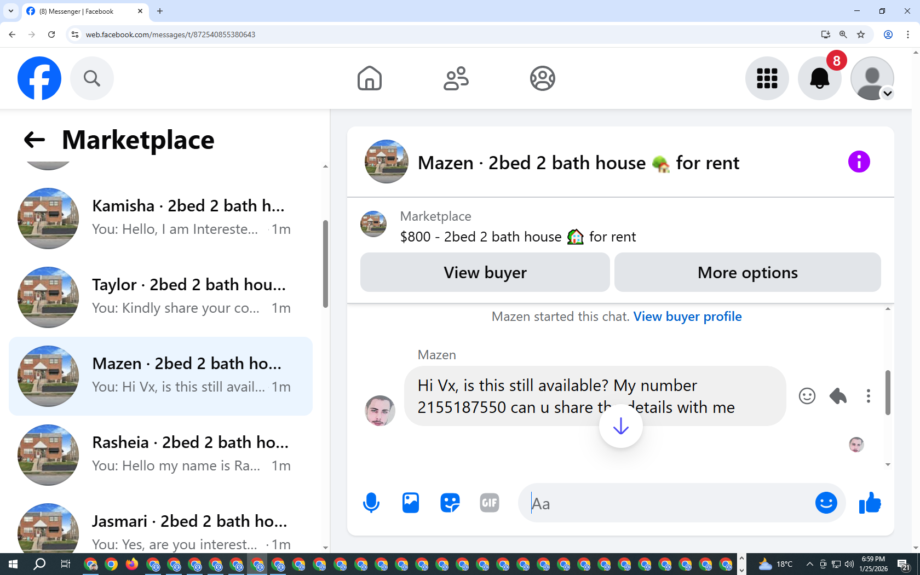Open the taskbar clock showing 6:59 PM
The width and height of the screenshot is (920, 575).
pos(873,564)
